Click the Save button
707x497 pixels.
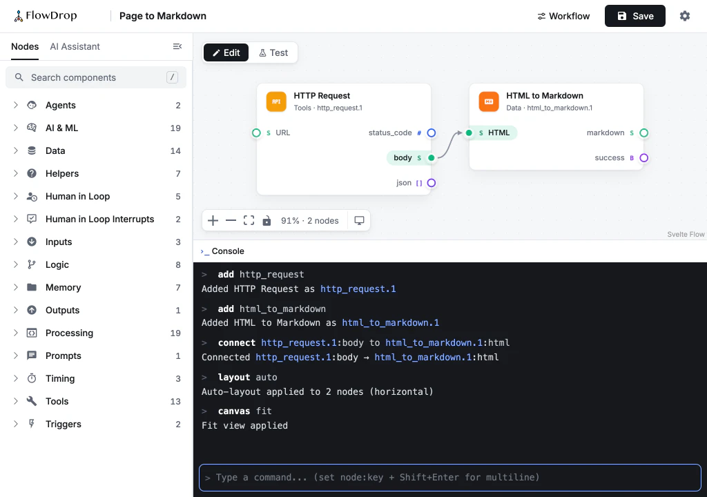coord(635,16)
